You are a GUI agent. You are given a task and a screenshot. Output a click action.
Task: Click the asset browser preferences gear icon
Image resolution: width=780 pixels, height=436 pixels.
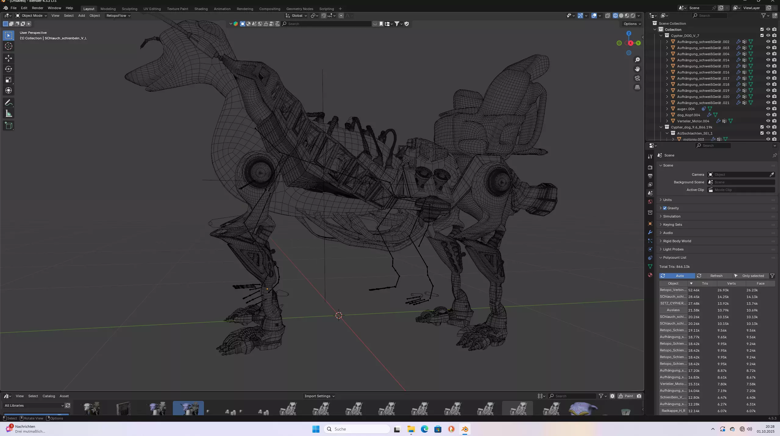(612, 396)
